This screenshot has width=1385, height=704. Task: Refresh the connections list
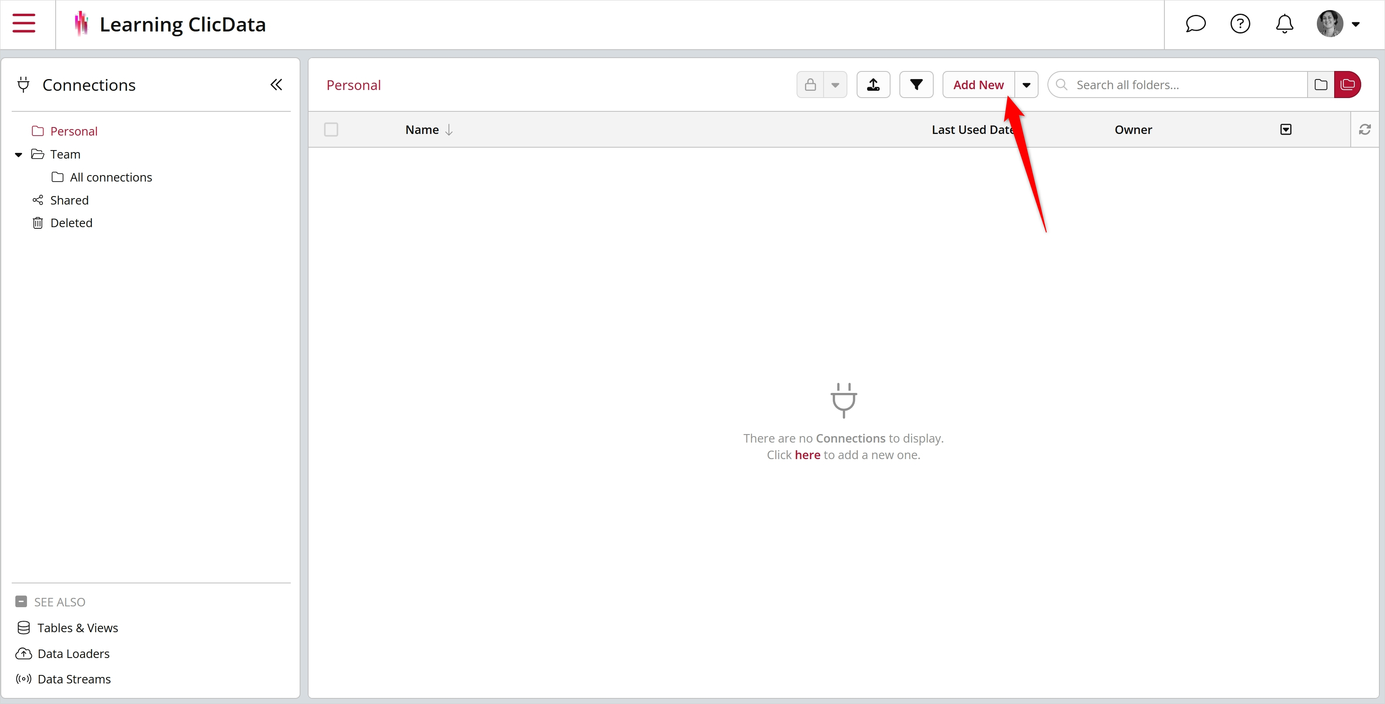click(1364, 130)
